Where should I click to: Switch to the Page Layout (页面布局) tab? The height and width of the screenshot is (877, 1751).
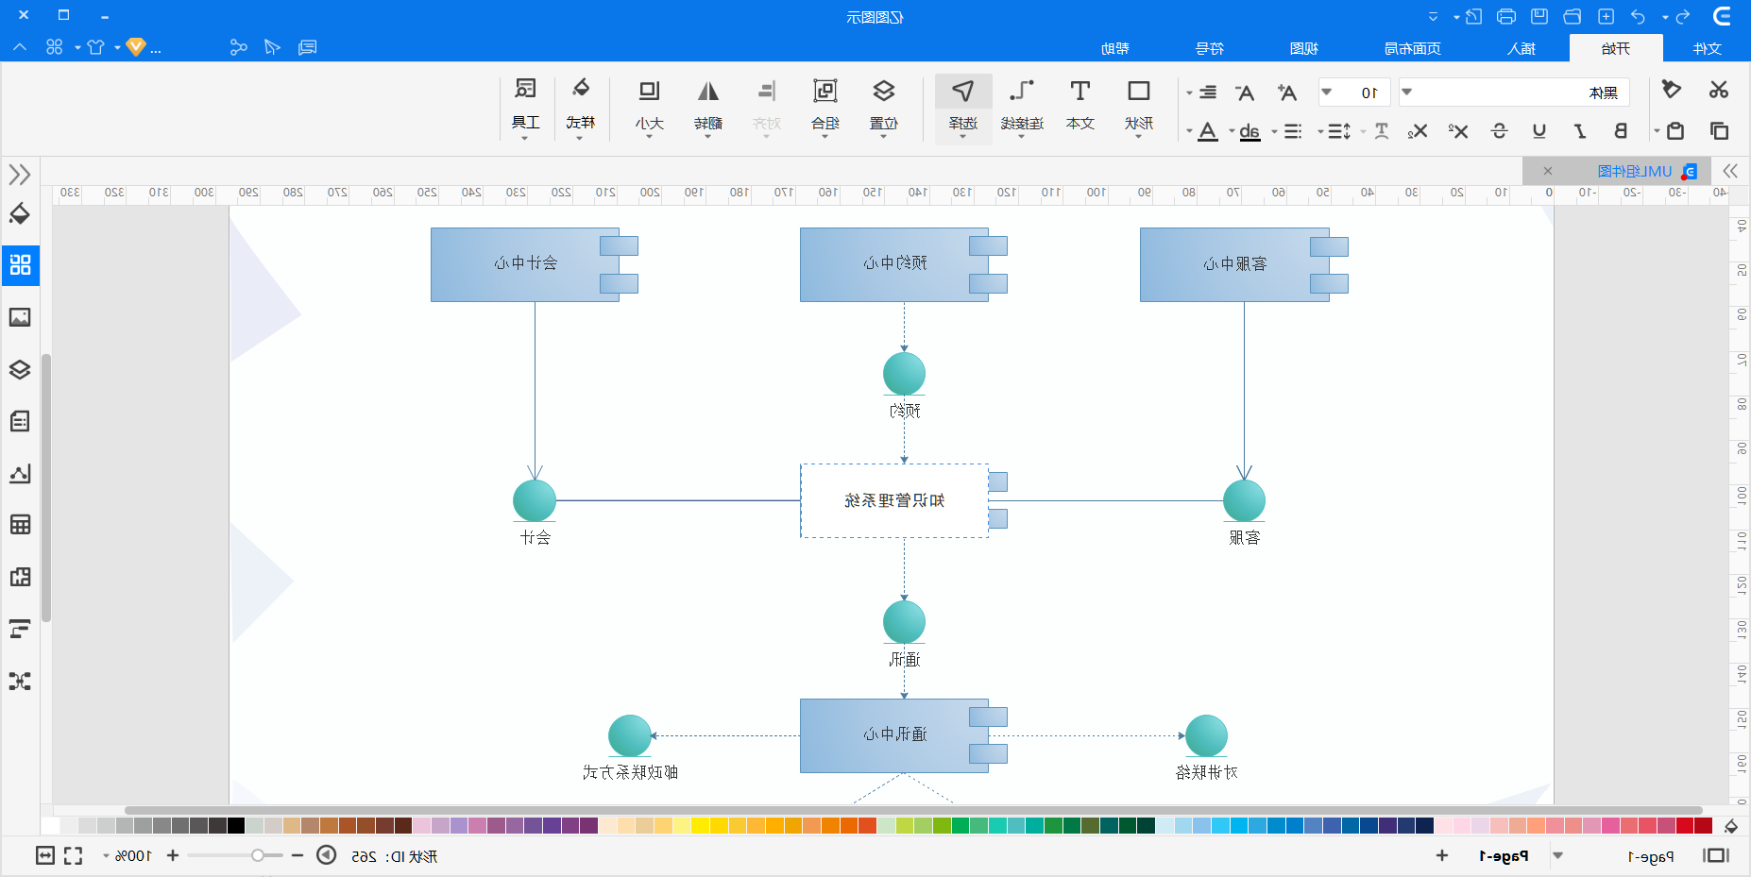tap(1413, 48)
